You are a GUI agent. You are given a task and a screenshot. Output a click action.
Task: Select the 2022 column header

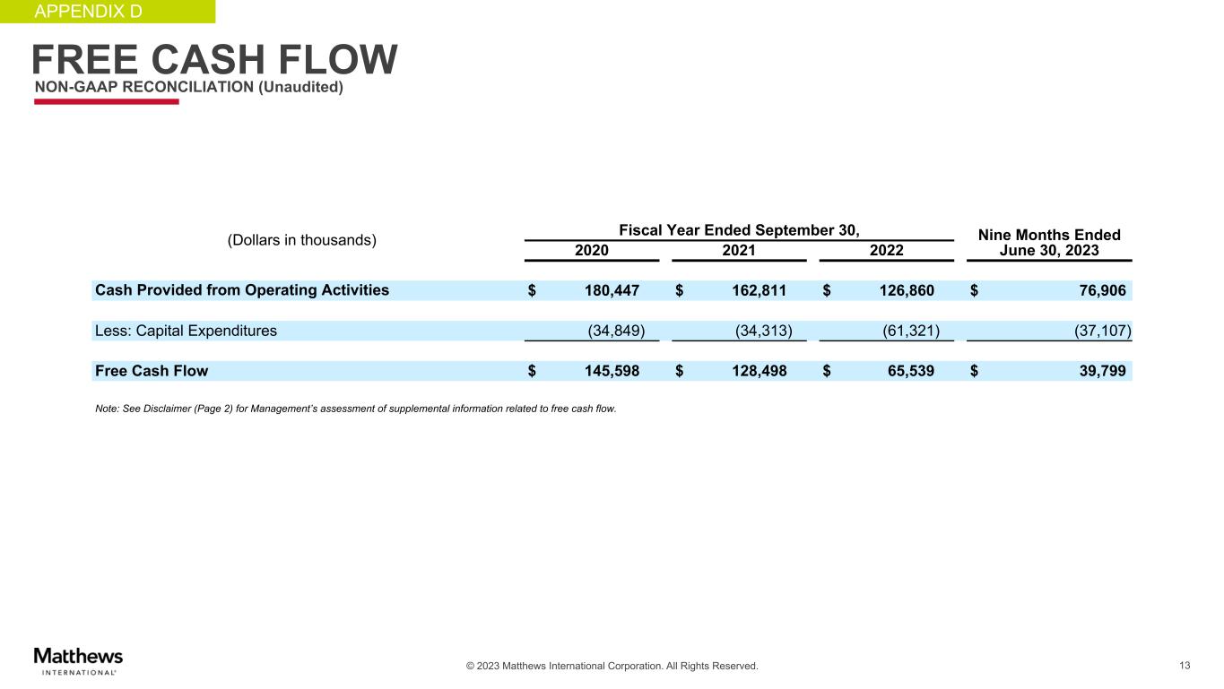point(886,250)
